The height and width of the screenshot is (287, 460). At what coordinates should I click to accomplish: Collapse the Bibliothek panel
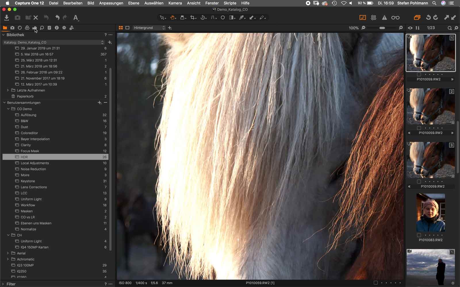[x=3, y=35]
